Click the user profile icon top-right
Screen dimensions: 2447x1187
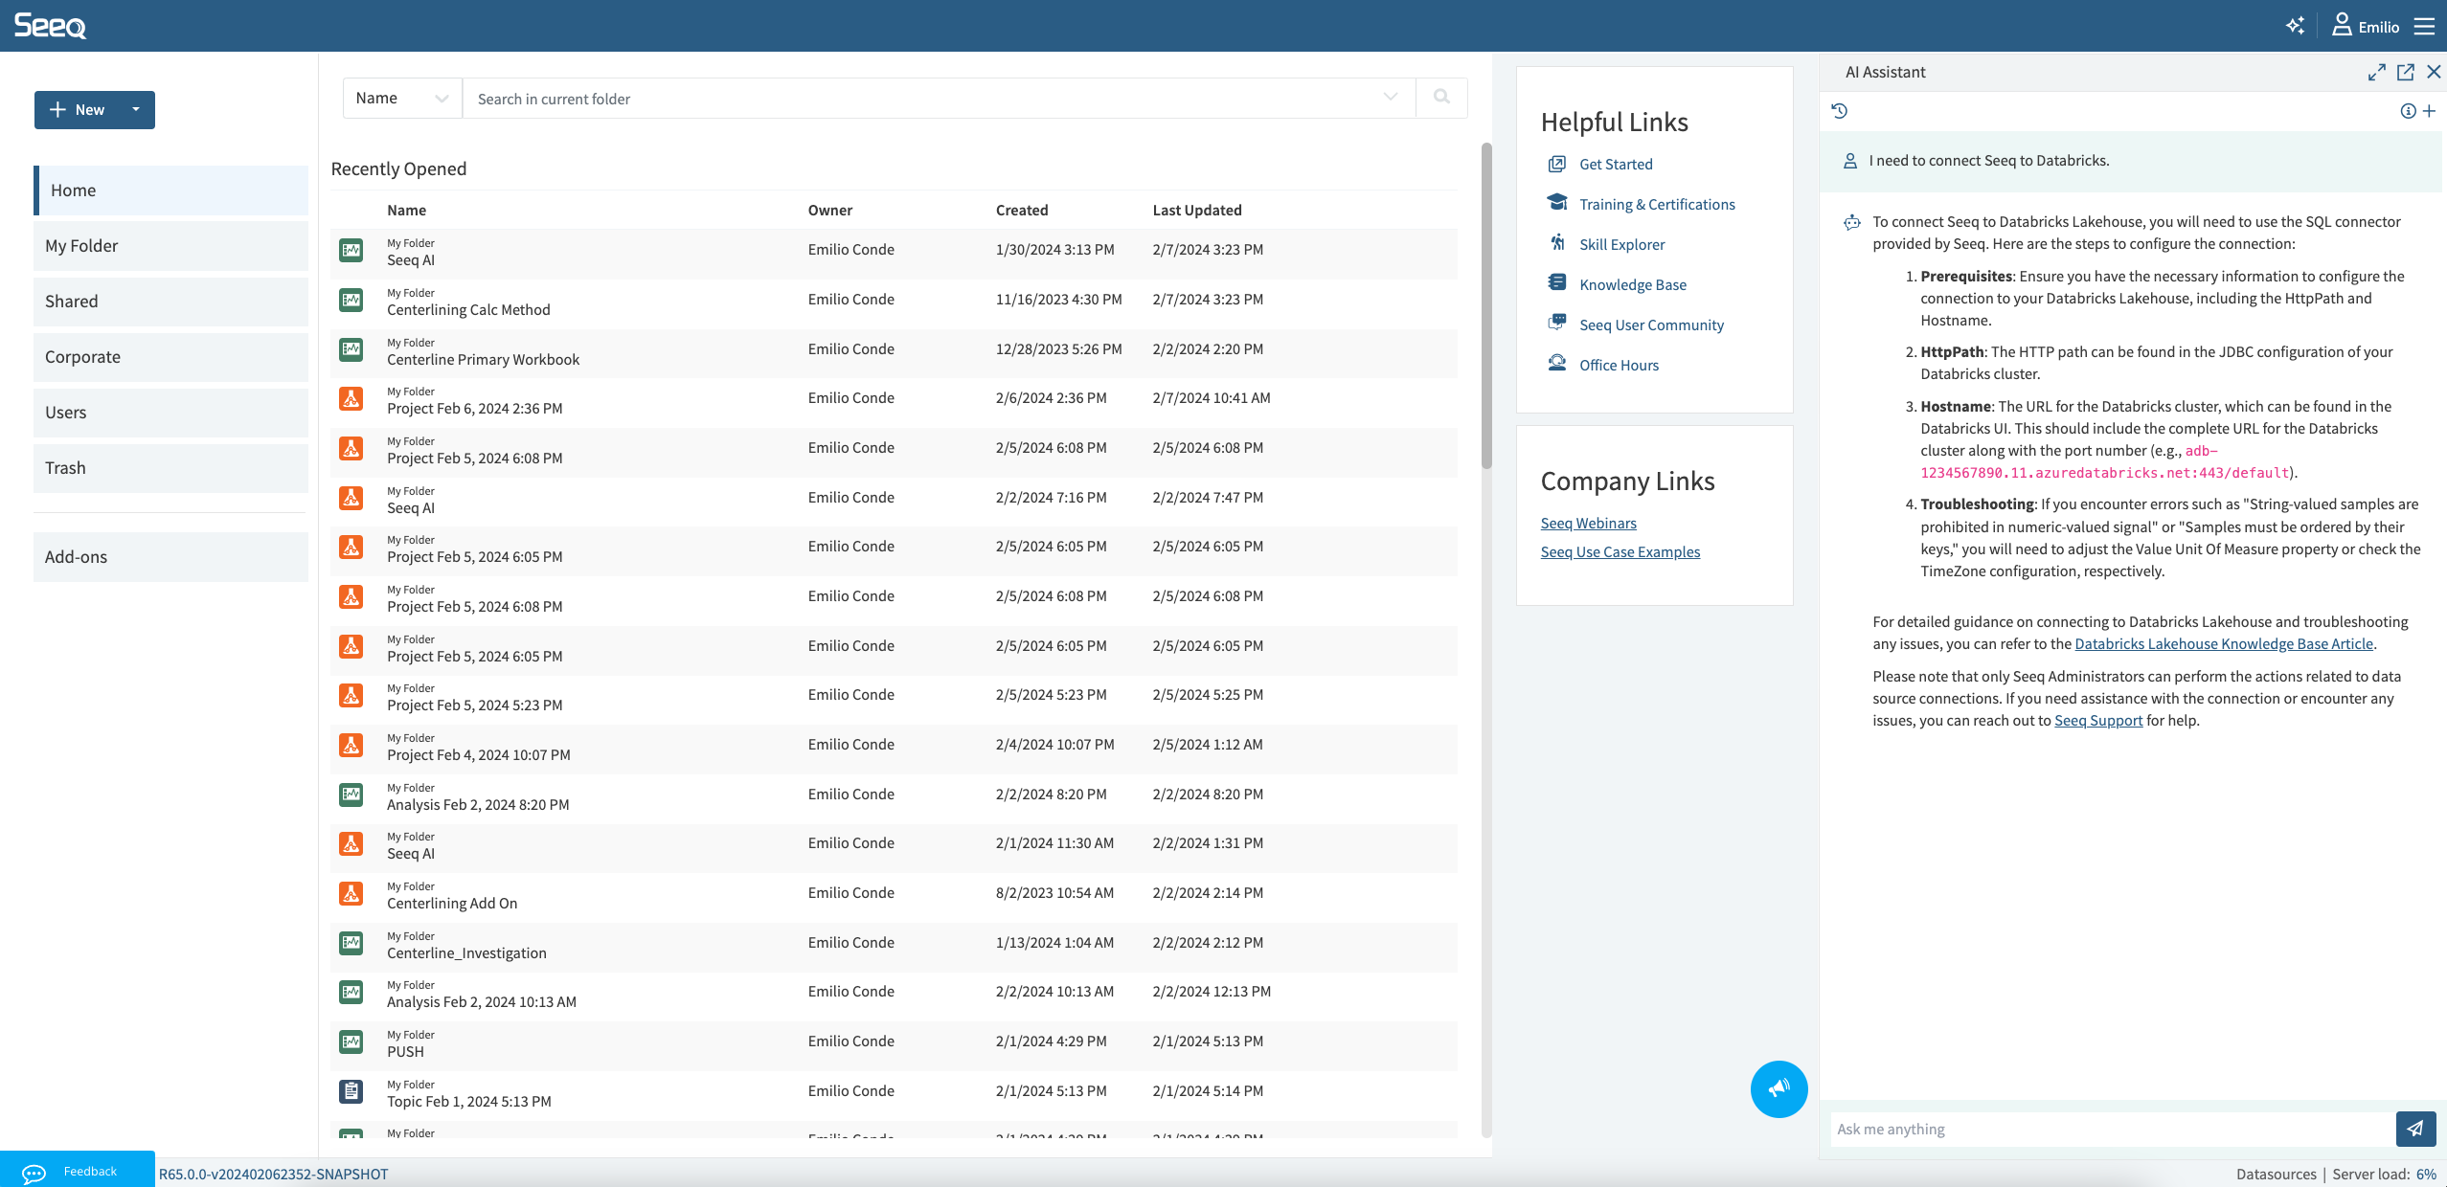pos(2343,25)
